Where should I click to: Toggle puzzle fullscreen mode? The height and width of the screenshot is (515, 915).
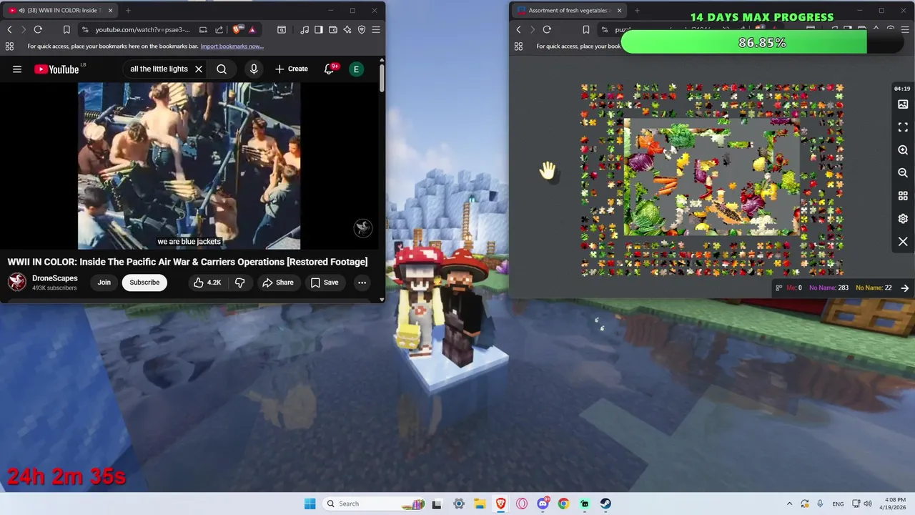coord(903,127)
